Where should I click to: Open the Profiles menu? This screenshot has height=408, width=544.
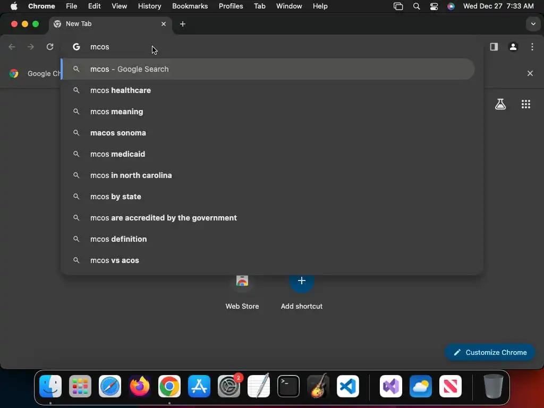pos(231,6)
